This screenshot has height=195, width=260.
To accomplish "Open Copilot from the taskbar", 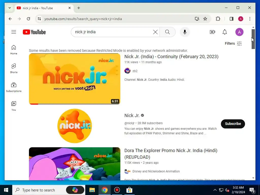I will pos(75,190).
